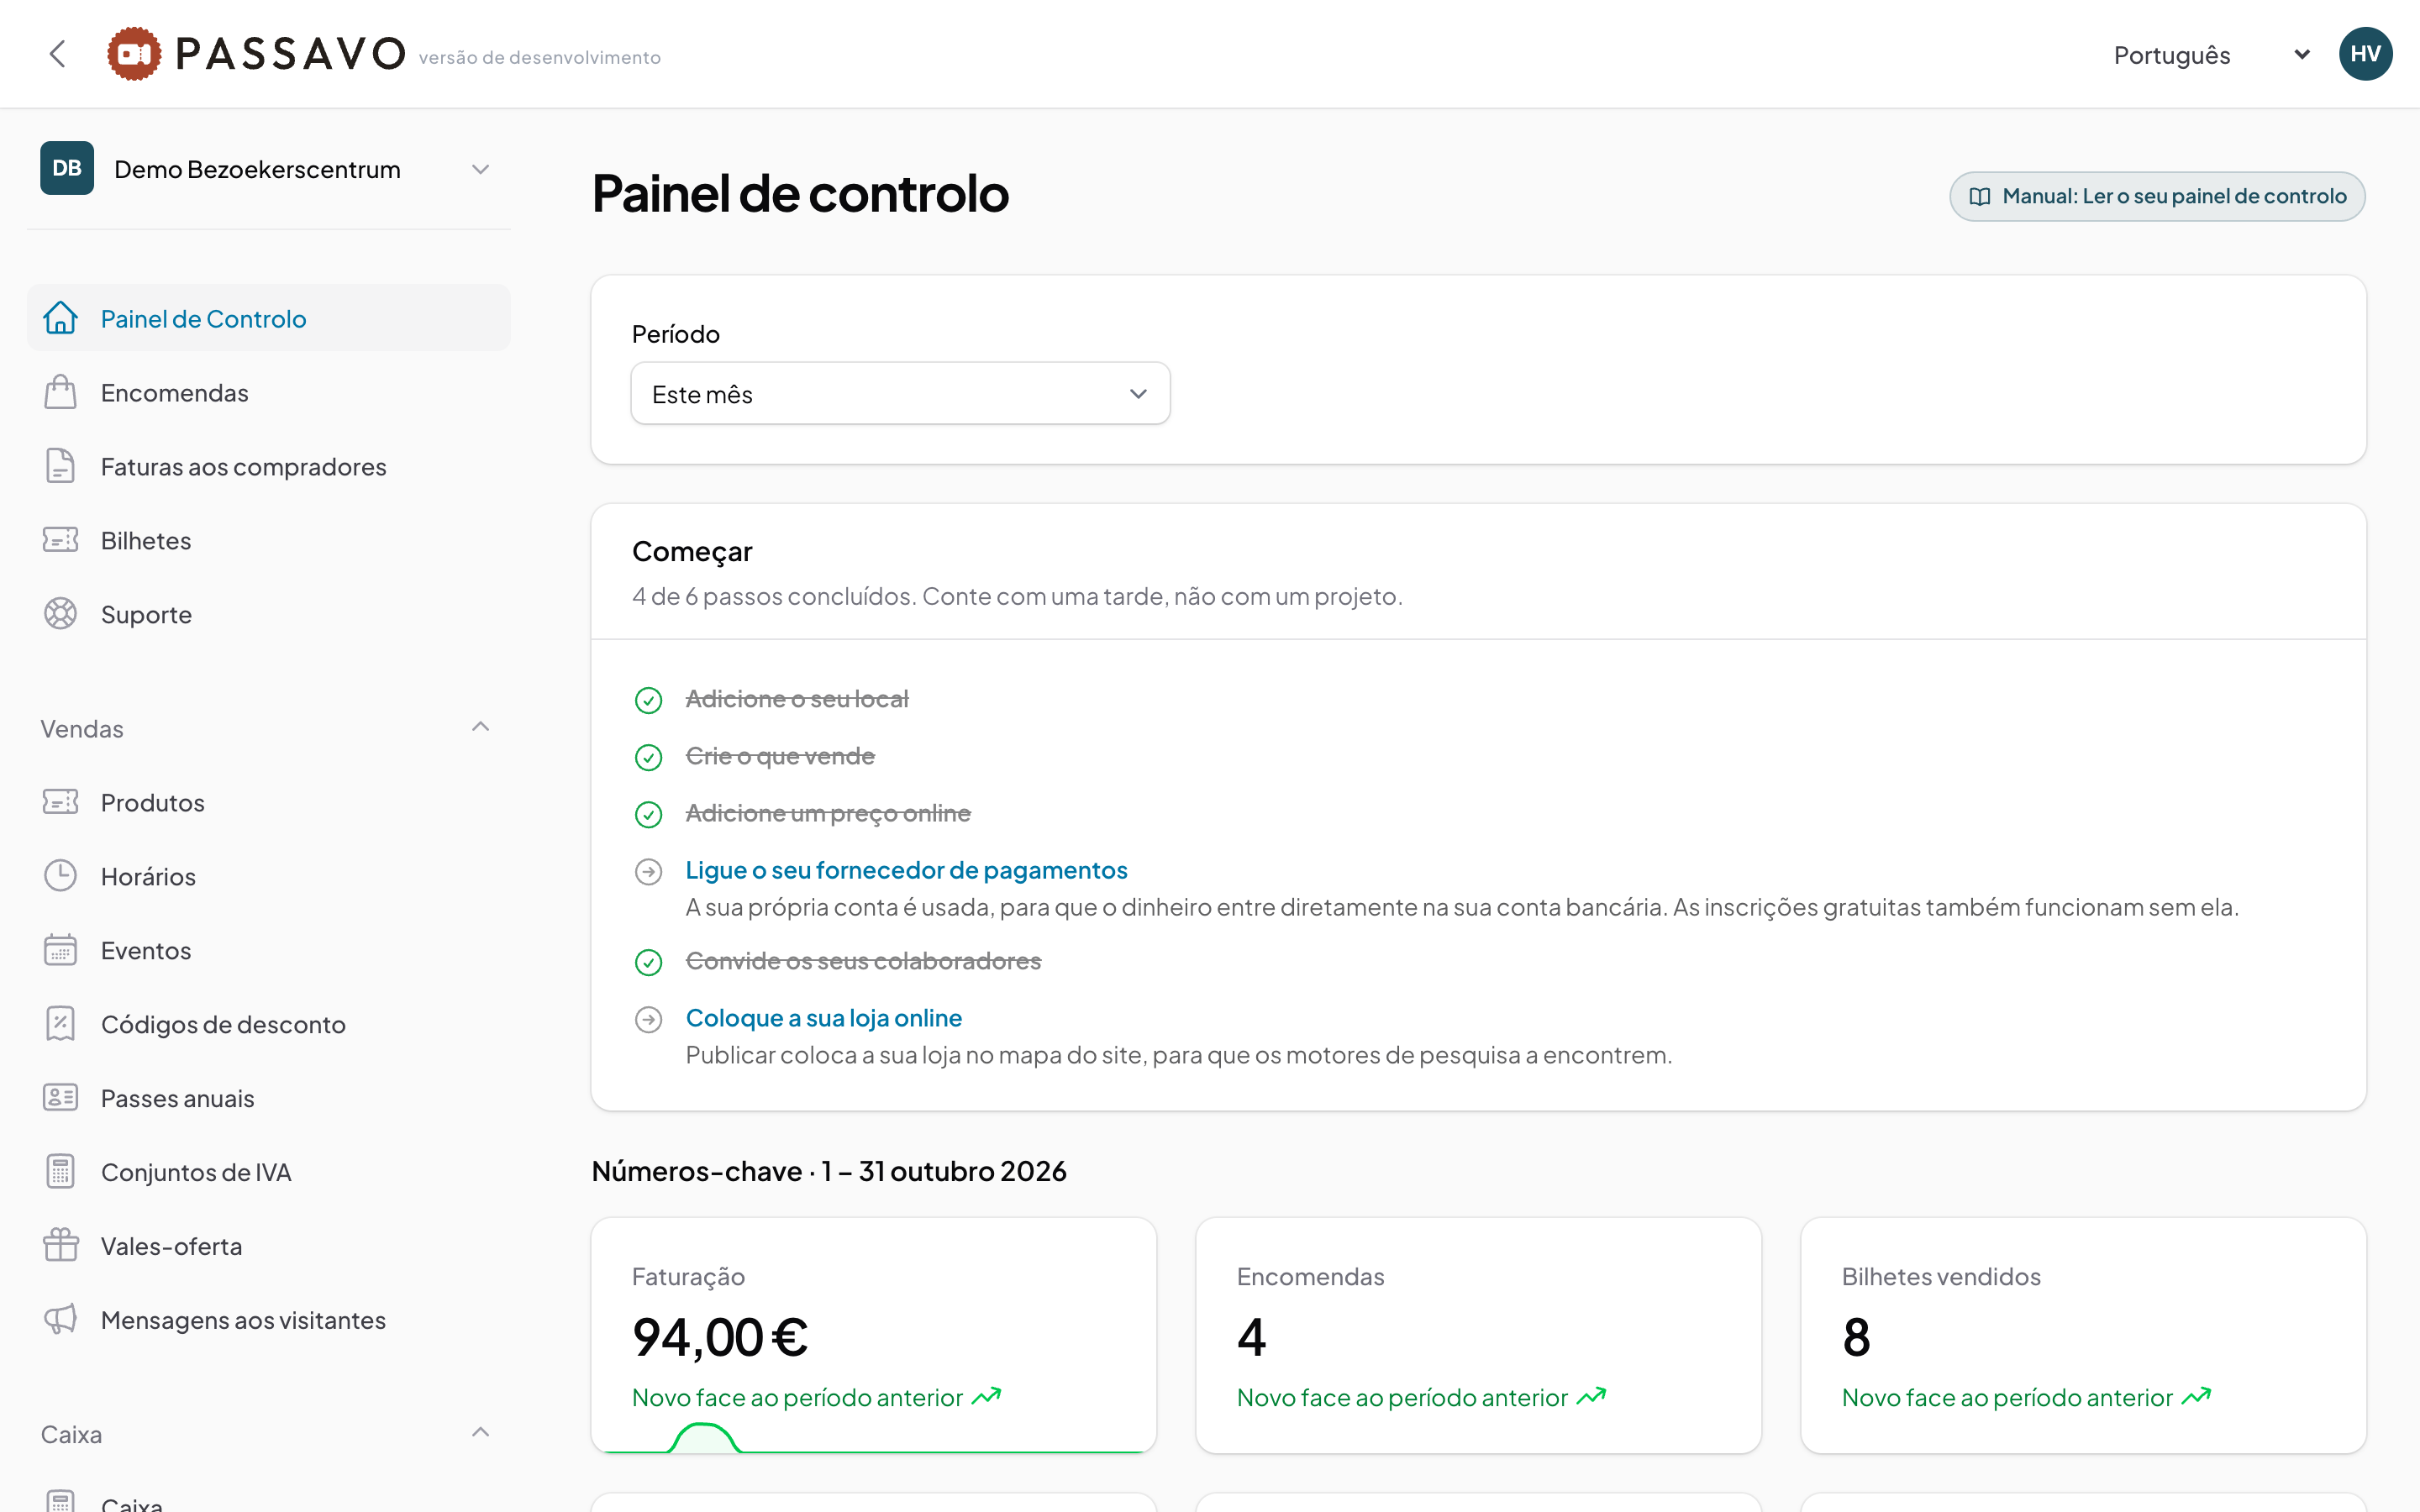The image size is (2420, 1512).
Task: Open the HV user avatar menu
Action: [x=2365, y=54]
